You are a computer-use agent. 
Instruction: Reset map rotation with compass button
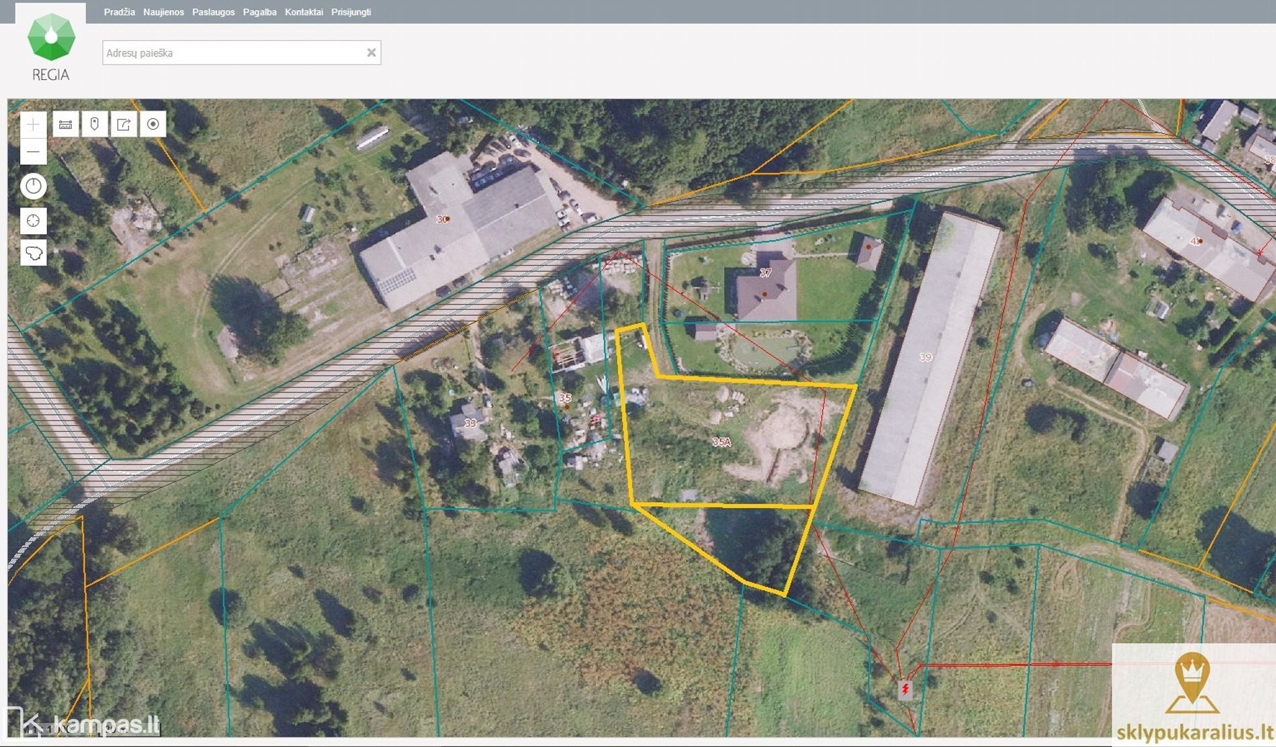33,186
